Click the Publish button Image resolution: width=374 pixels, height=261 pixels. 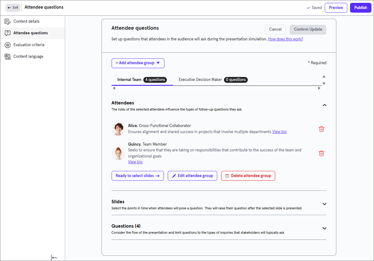[360, 7]
